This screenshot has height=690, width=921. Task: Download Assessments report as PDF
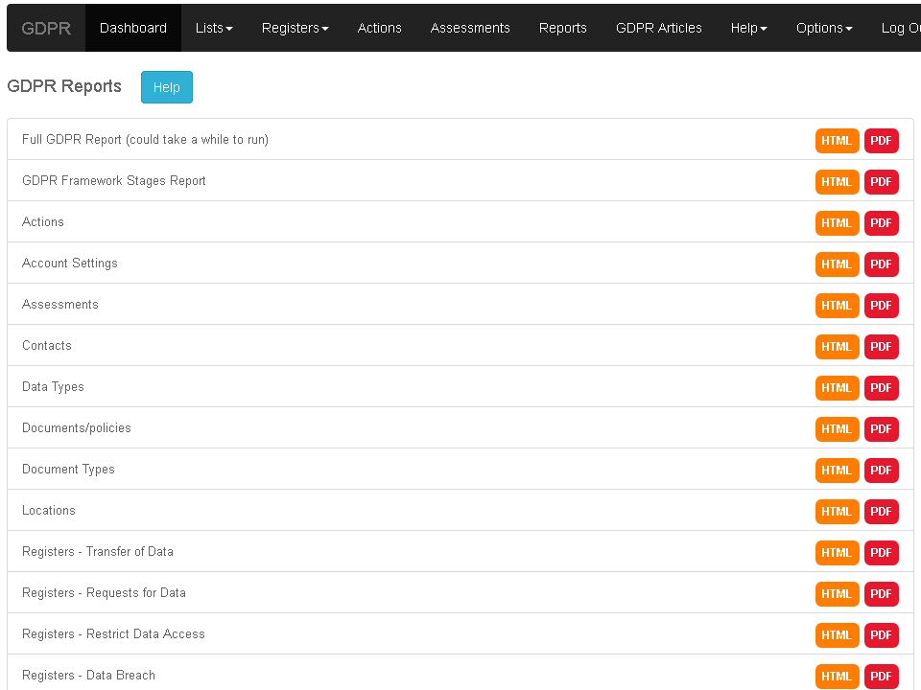881,305
